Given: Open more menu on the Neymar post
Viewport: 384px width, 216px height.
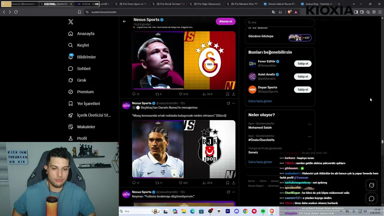Looking at the screenshot, I should (x=234, y=192).
